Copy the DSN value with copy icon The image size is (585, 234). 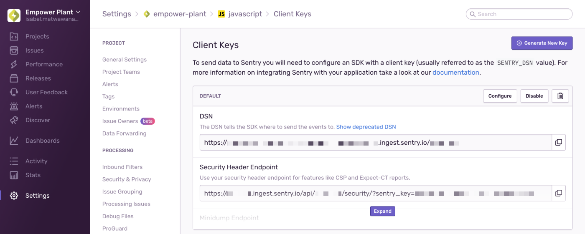pyautogui.click(x=559, y=142)
